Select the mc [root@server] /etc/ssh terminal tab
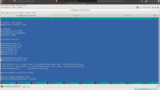 pos(26,15)
